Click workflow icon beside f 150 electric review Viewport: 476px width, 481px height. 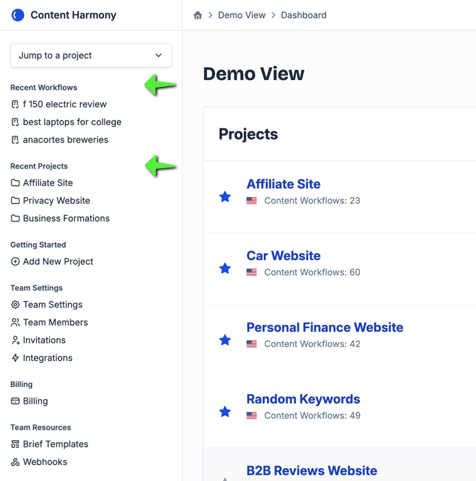tap(15, 104)
